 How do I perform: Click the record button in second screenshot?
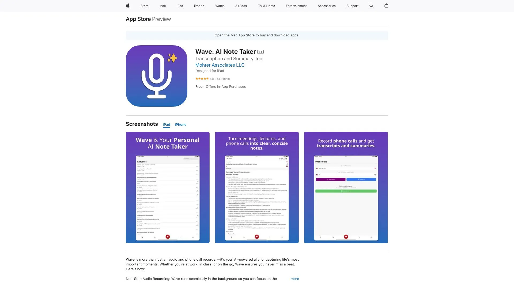point(257,237)
